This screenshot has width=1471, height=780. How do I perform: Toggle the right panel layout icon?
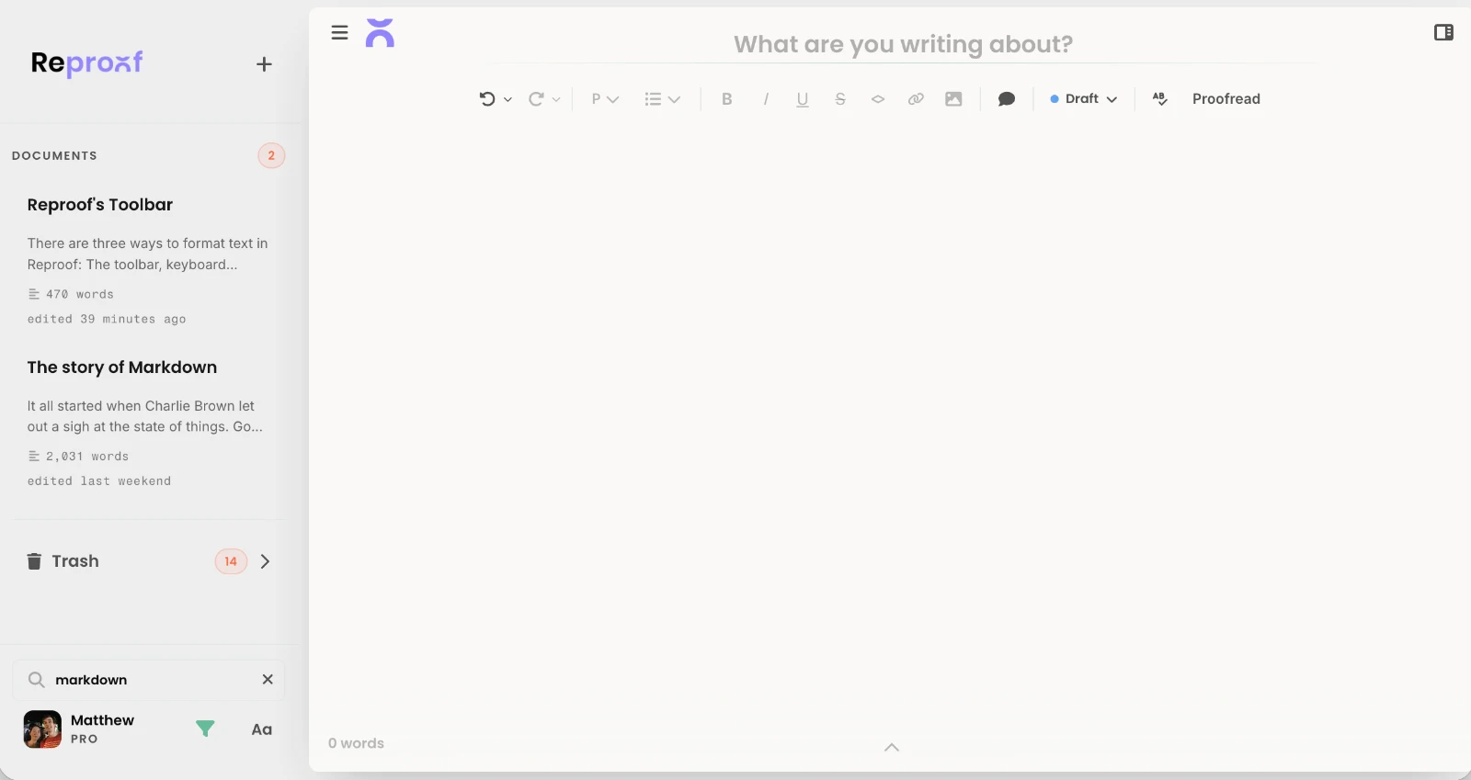1443,32
